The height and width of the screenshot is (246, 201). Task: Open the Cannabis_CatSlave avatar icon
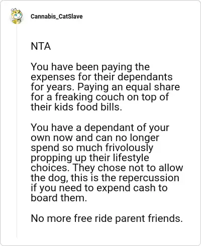(x=17, y=16)
